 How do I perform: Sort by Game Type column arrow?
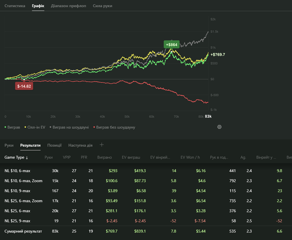27,157
